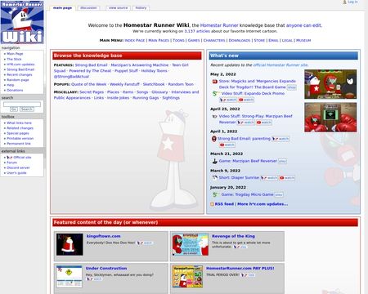
Task: Open the User's guide sidebar link
Action: [16, 173]
